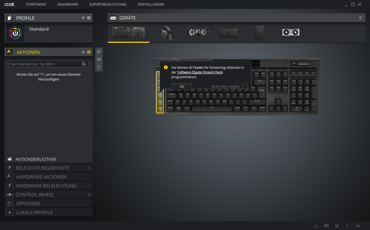Click the plus icon in Profile header

click(x=83, y=18)
